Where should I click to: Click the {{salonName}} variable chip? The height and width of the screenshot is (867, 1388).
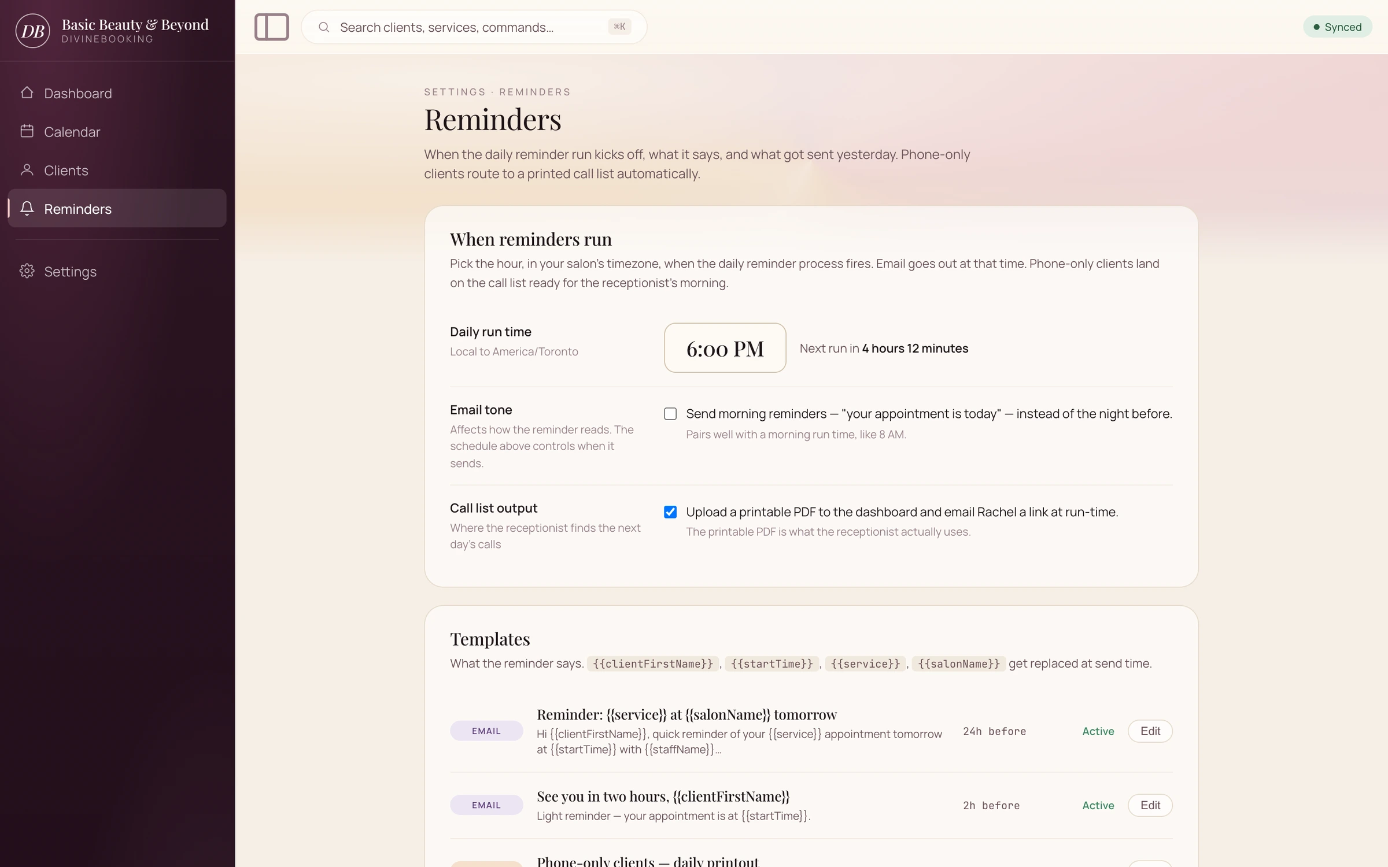pos(959,664)
